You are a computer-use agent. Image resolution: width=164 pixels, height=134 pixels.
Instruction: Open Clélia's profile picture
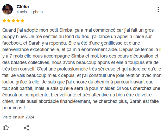8,9
